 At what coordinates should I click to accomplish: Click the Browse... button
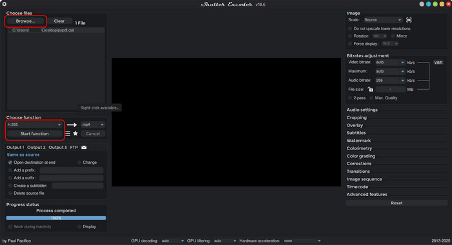(25, 21)
